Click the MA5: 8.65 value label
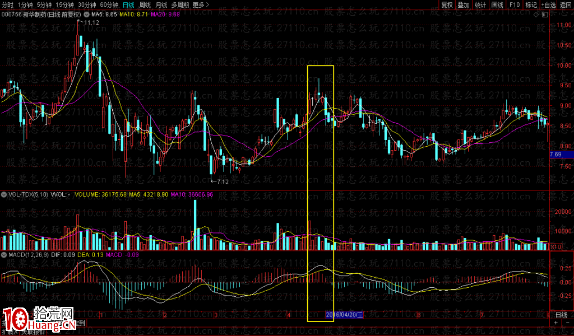This screenshot has width=574, height=336. [x=104, y=15]
